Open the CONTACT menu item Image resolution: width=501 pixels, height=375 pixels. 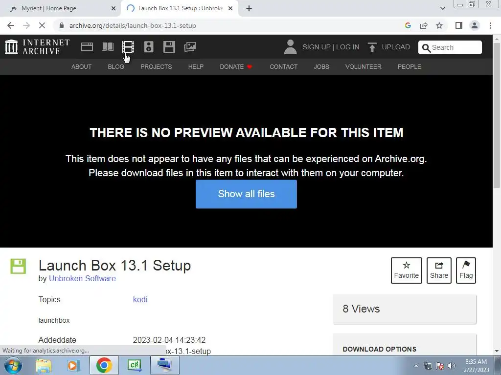pos(283,66)
